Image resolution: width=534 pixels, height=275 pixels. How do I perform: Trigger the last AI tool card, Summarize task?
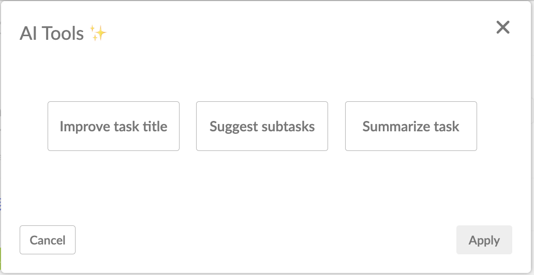point(411,126)
